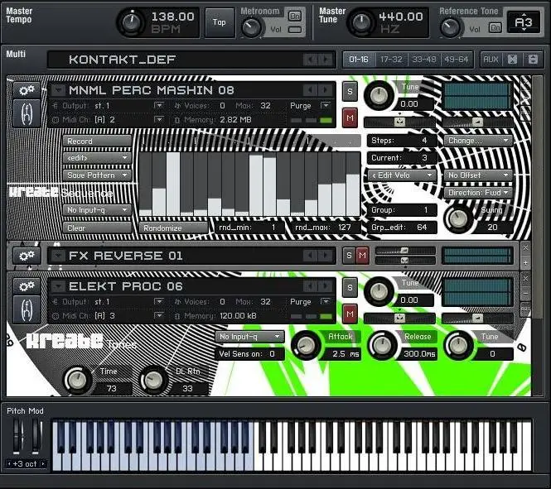
Task: Switch to instrument page 17-32
Action: click(x=391, y=60)
